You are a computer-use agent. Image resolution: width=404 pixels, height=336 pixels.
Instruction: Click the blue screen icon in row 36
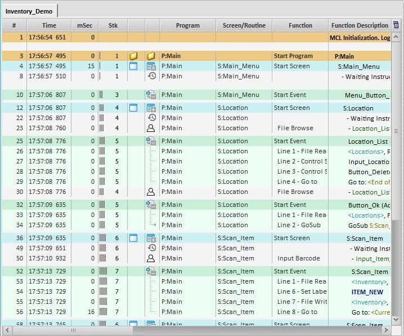click(x=133, y=238)
